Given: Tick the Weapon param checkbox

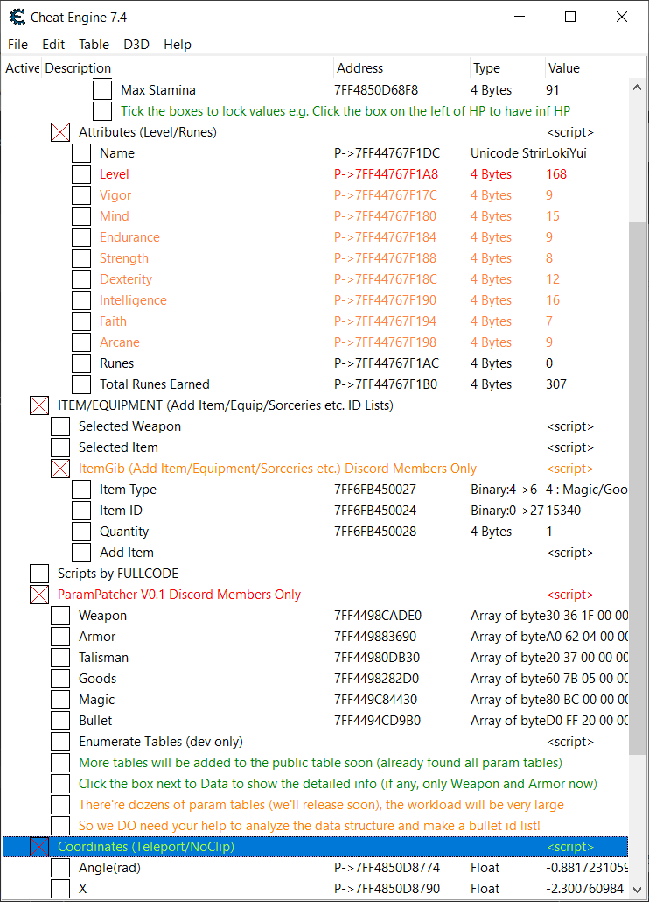Looking at the screenshot, I should (x=60, y=616).
